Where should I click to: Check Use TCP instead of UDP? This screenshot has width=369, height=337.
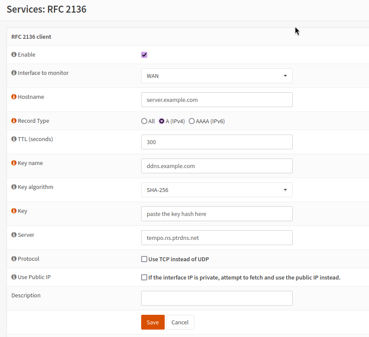144,259
